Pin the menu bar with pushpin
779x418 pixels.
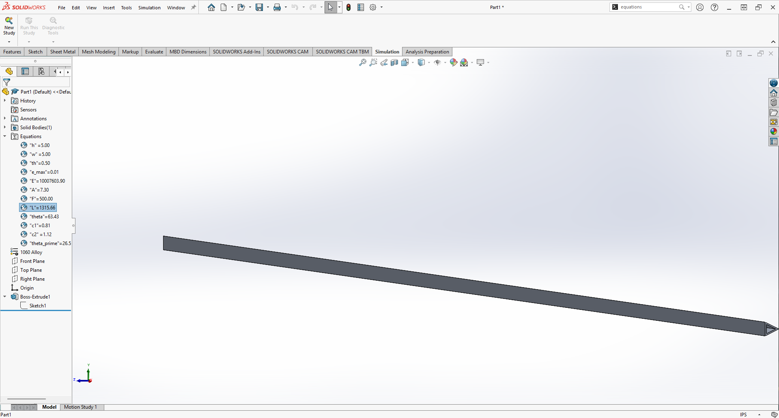(x=194, y=7)
